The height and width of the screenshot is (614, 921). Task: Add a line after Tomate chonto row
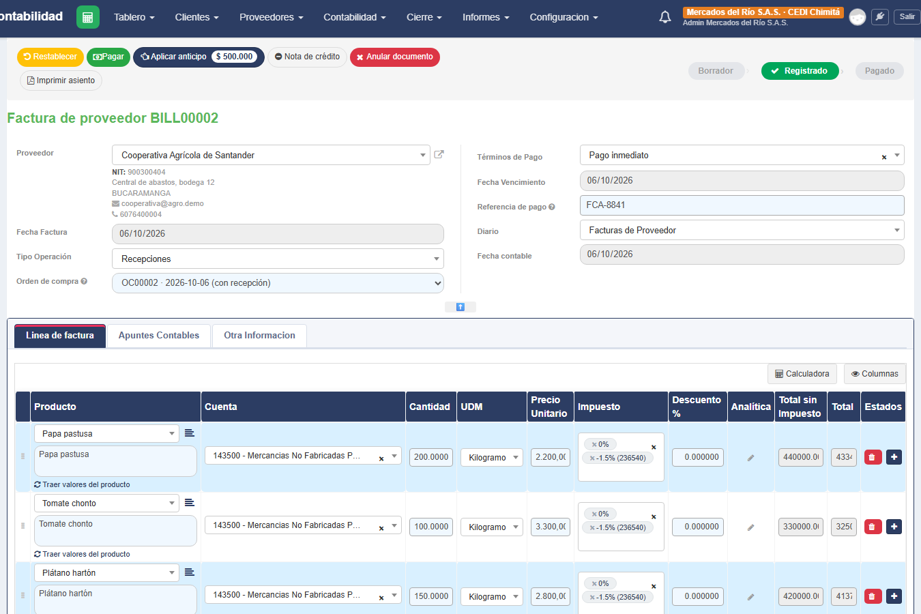pos(894,527)
